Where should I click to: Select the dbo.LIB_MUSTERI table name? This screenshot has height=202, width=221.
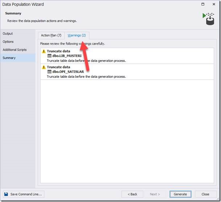pyautogui.click(x=67, y=56)
